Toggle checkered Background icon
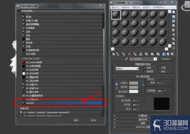 tap(174, 21)
